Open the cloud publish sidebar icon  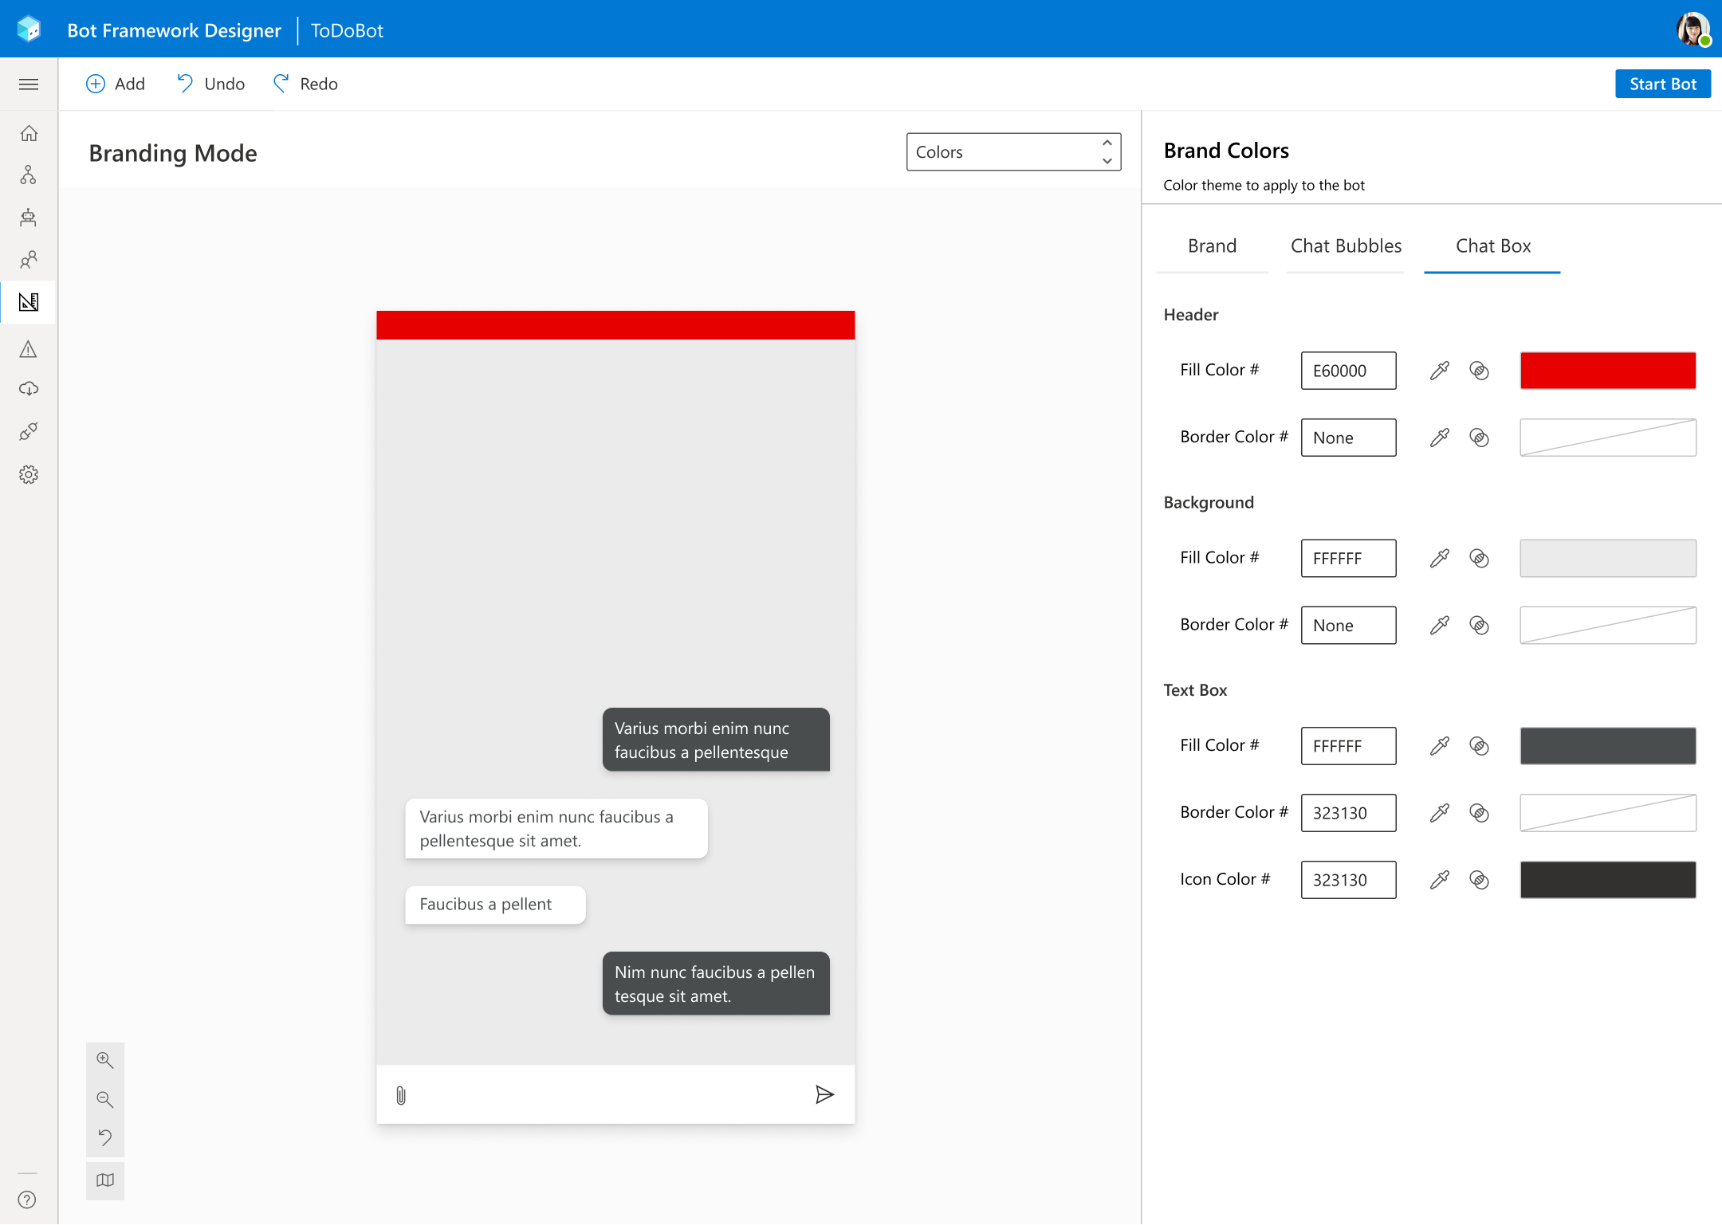(x=29, y=389)
